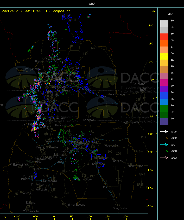Click the pink VBBB arrow icon
Image resolution: width=184 pixels, height=220 pixels.
point(164,158)
